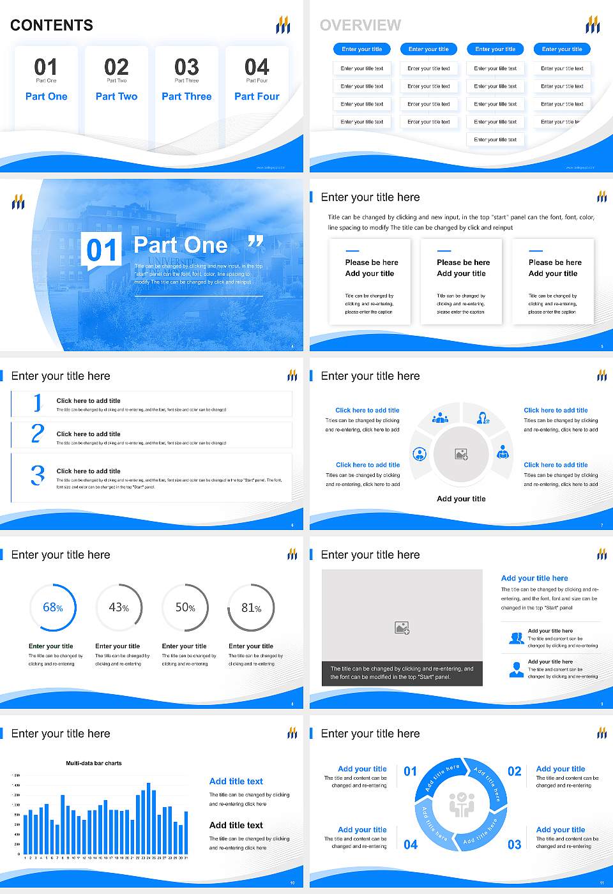Click the blue numeral 3 in the list

38,475
